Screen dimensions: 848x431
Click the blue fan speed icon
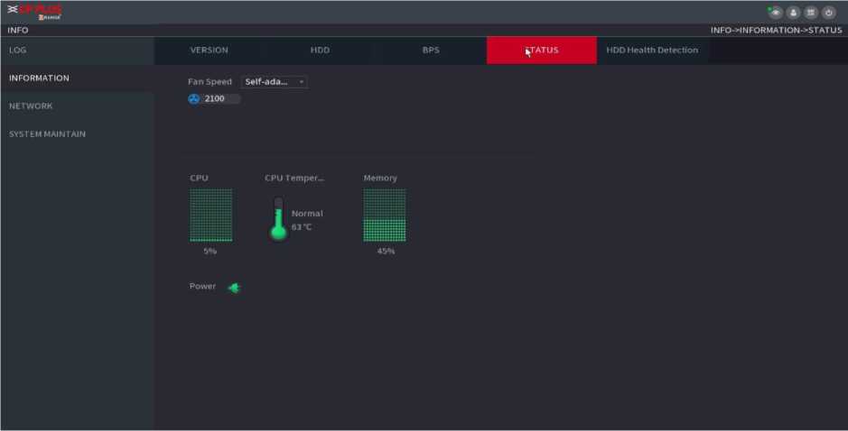click(x=193, y=99)
